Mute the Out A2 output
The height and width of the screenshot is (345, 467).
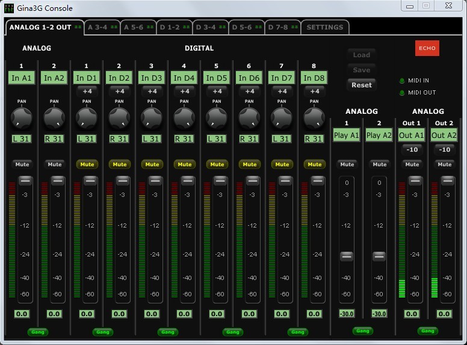tap(444, 164)
